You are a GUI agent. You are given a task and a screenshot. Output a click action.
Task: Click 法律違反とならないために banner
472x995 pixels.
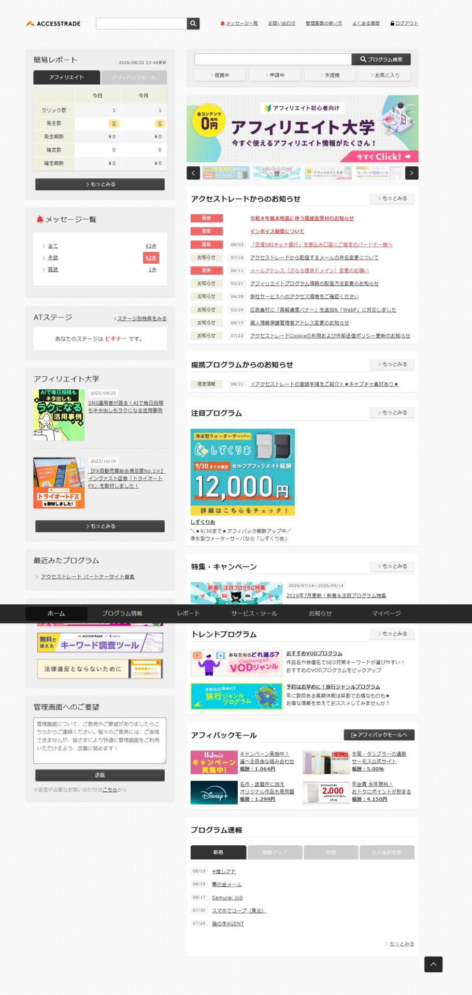[100, 669]
